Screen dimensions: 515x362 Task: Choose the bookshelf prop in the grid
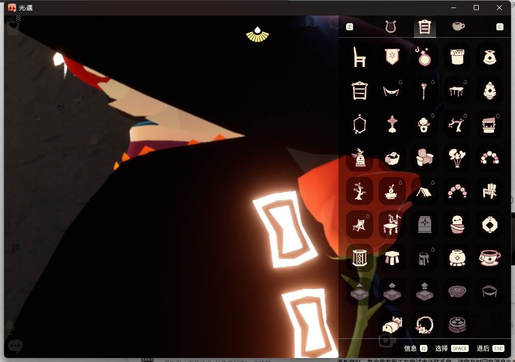point(359,90)
